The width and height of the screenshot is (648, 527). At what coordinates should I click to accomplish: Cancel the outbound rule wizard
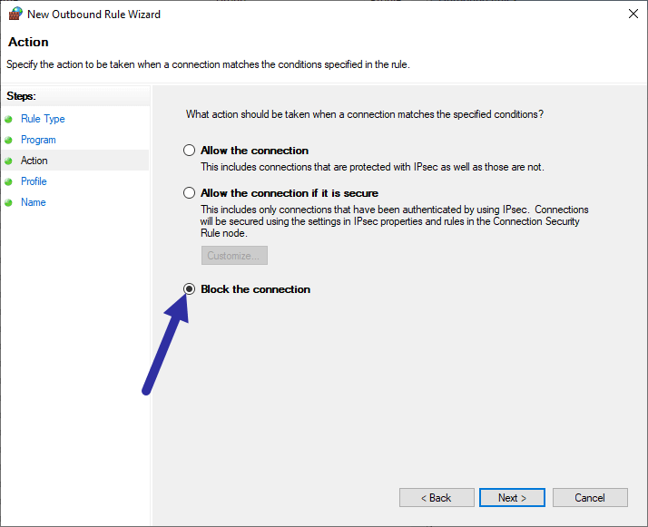pyautogui.click(x=590, y=498)
